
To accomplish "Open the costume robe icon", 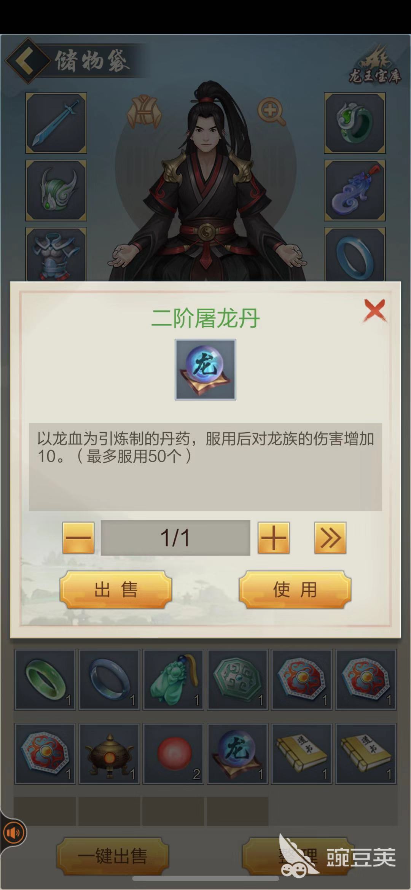I will coord(144,111).
